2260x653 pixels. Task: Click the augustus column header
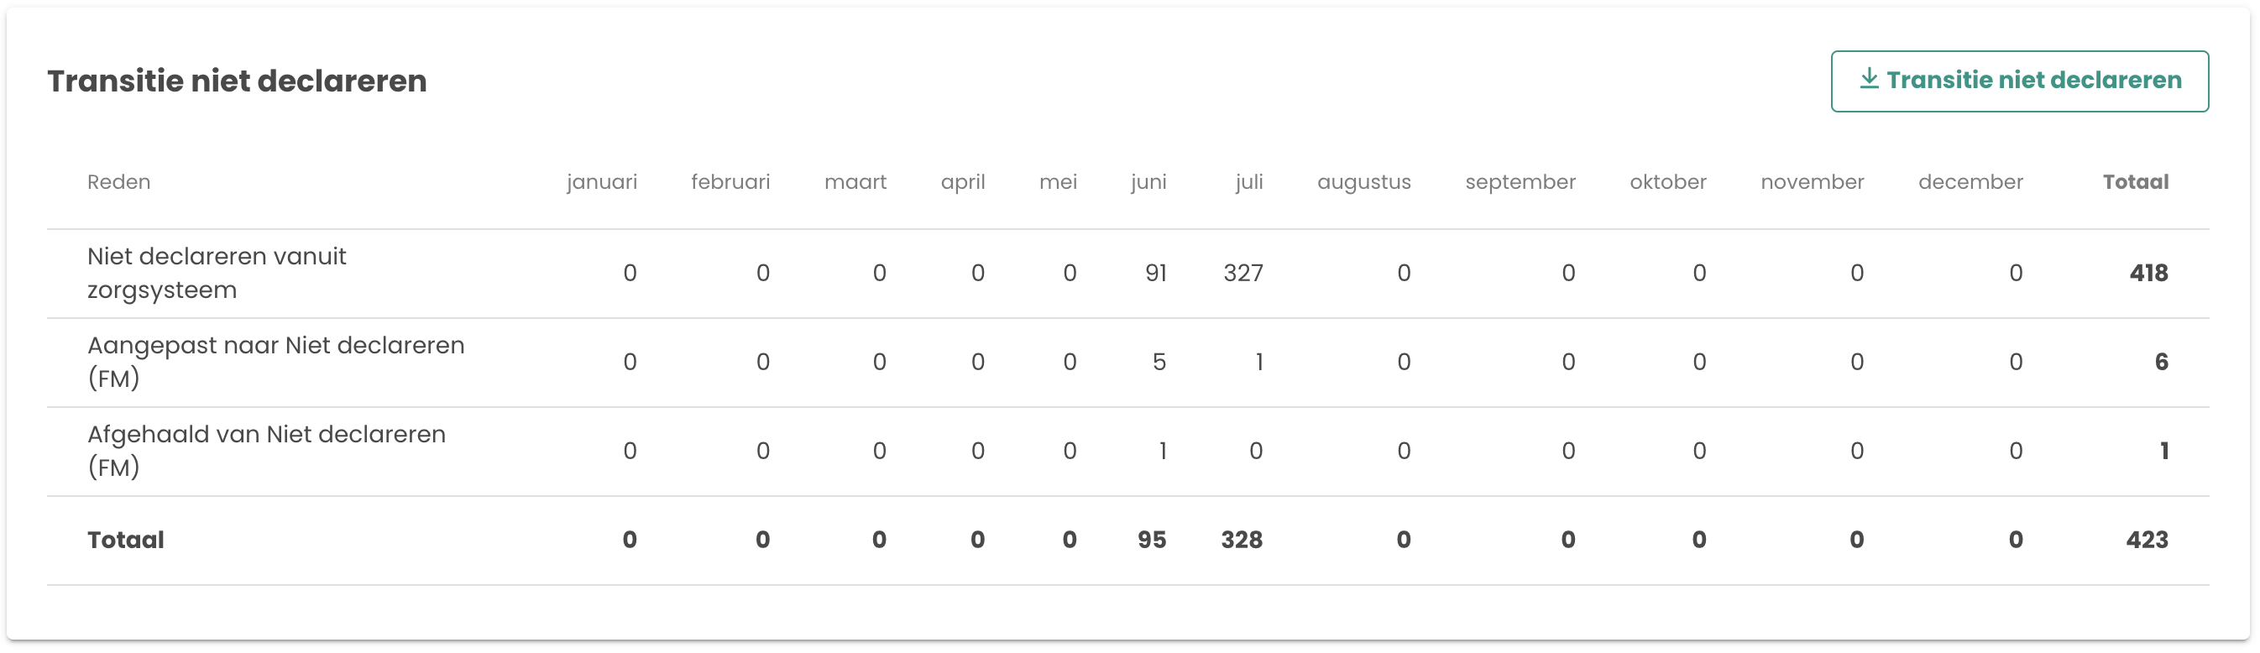(x=1363, y=181)
